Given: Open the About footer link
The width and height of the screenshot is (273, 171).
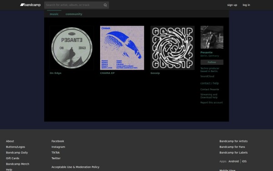Looking at the screenshot, I should pos(10,141).
